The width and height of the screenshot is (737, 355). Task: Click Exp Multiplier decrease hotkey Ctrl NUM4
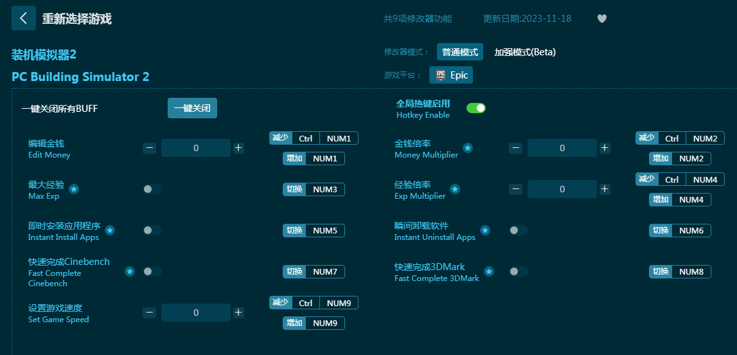pos(680,179)
